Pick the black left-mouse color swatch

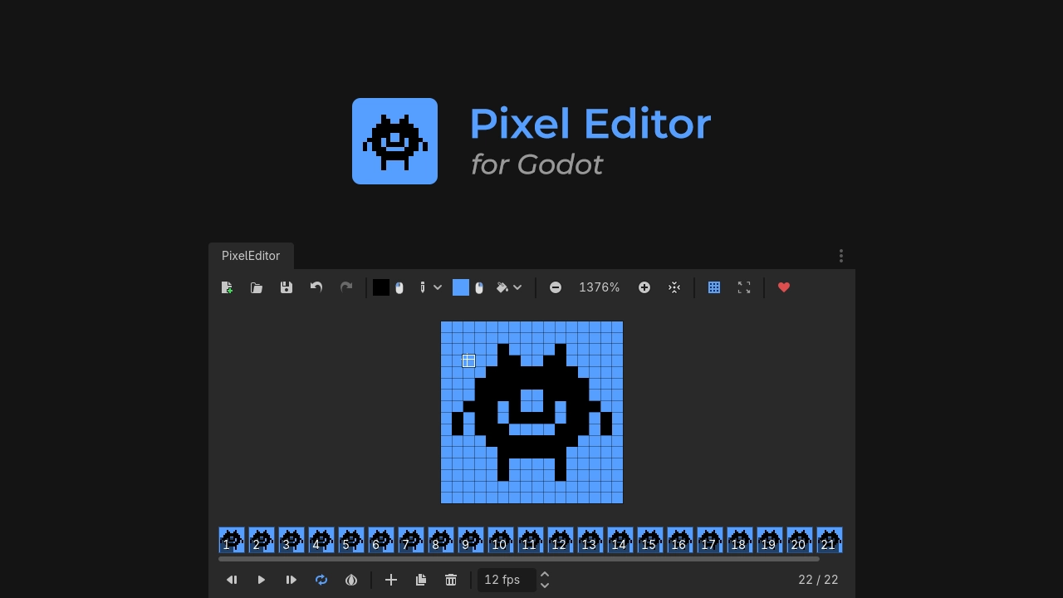coord(381,287)
